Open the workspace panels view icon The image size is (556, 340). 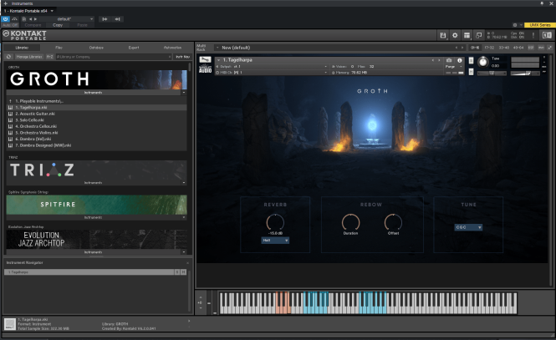(x=467, y=35)
